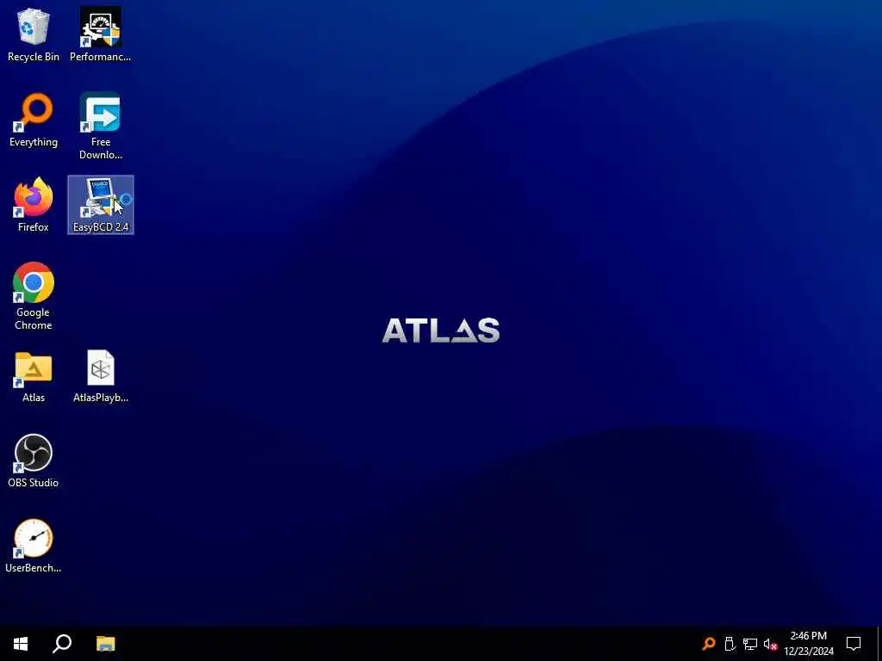Click the Everything tray icon
882x661 pixels.
[x=709, y=644]
